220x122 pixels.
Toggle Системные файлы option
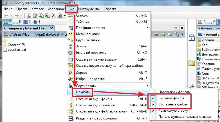tap(173, 104)
